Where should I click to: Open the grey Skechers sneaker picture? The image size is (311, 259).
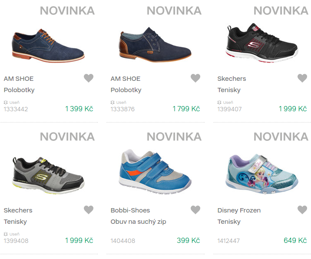48,174
